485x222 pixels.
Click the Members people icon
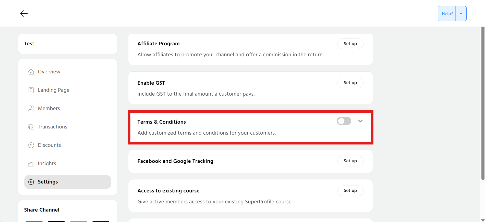(x=31, y=109)
